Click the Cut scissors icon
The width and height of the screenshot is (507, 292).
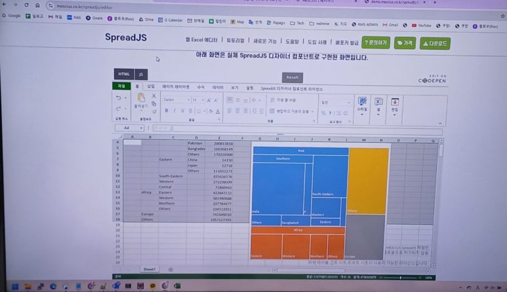point(153,96)
